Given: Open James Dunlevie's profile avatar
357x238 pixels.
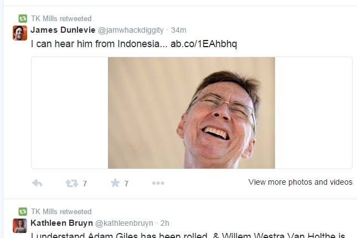Looking at the screenshot, I should pos(20,33).
